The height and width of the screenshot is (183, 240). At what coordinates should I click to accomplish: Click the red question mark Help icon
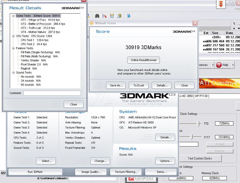[x=219, y=65]
